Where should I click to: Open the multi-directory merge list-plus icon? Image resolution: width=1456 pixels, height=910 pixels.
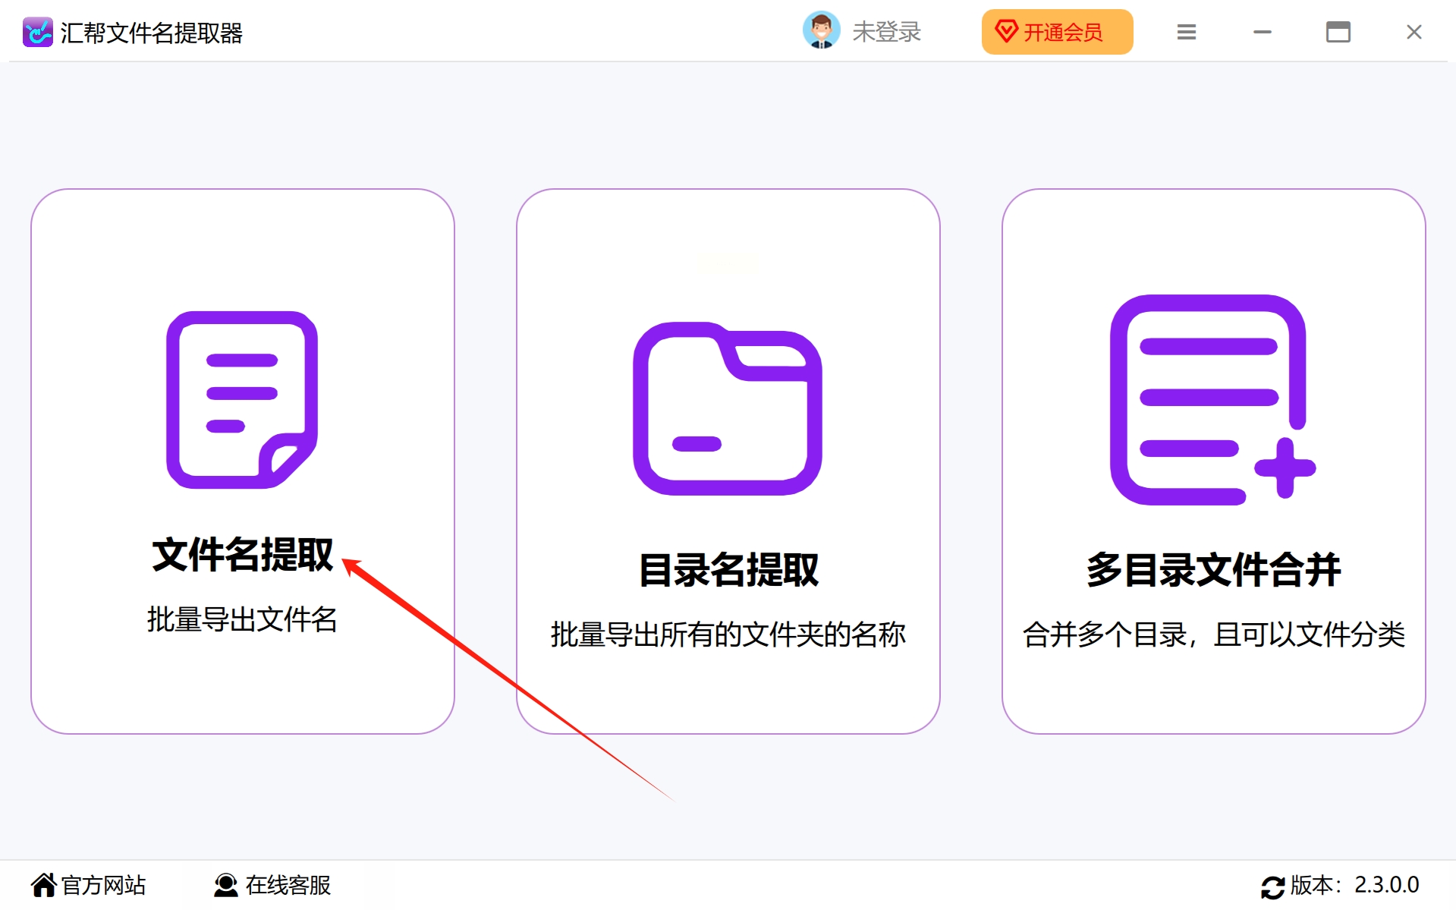pos(1212,400)
